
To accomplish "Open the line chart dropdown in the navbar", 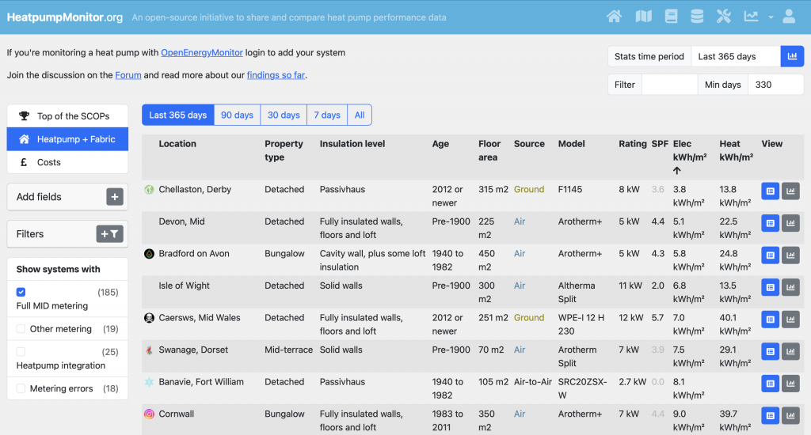I will tap(756, 17).
